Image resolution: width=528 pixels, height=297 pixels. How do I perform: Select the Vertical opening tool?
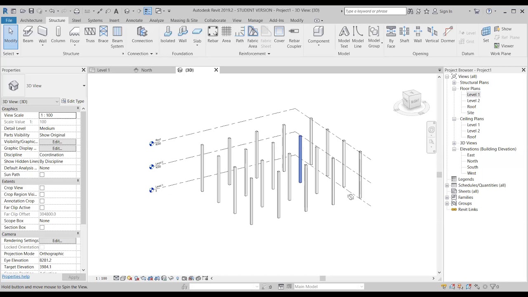(432, 35)
